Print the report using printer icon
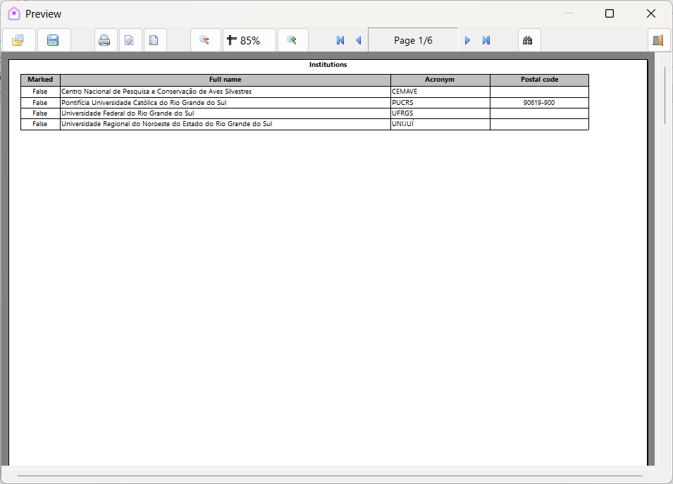 104,40
